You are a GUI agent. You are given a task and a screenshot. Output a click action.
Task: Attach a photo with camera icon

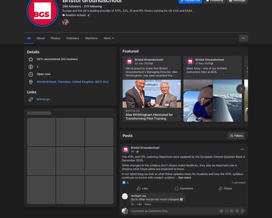[232, 211]
